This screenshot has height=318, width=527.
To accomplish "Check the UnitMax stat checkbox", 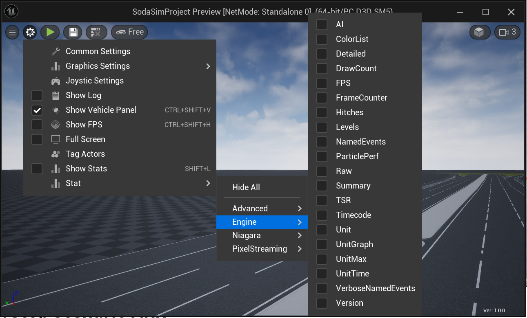I will [322, 259].
